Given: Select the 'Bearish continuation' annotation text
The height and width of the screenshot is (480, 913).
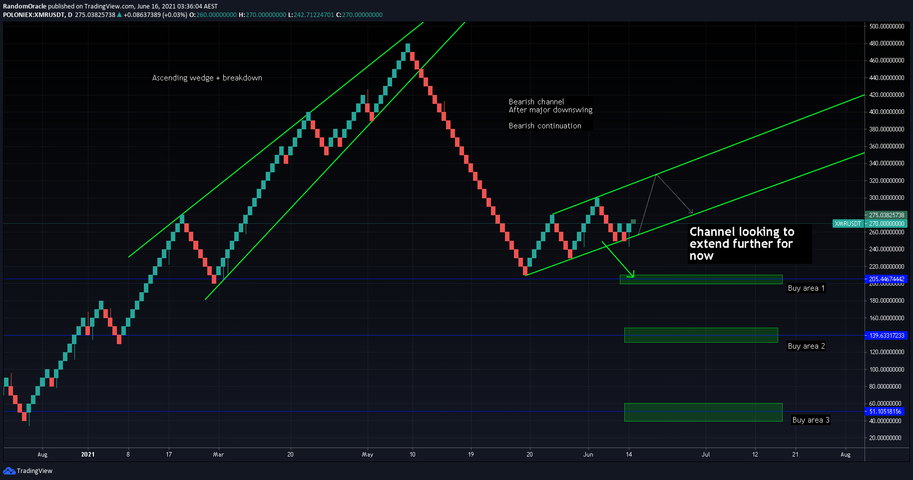Looking at the screenshot, I should click(545, 126).
